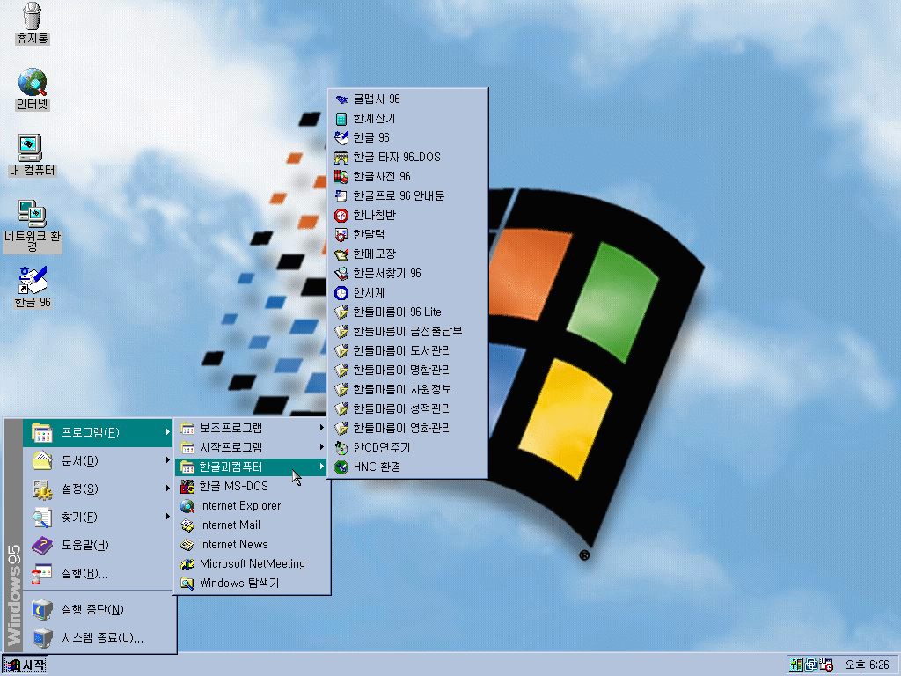Launch 한틀마름이 96 Lite

coord(408,312)
